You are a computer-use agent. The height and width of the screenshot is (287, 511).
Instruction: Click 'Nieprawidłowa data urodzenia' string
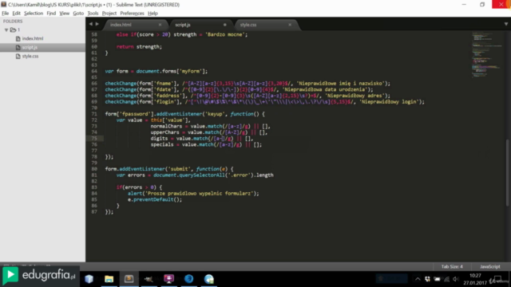[x=325, y=89]
